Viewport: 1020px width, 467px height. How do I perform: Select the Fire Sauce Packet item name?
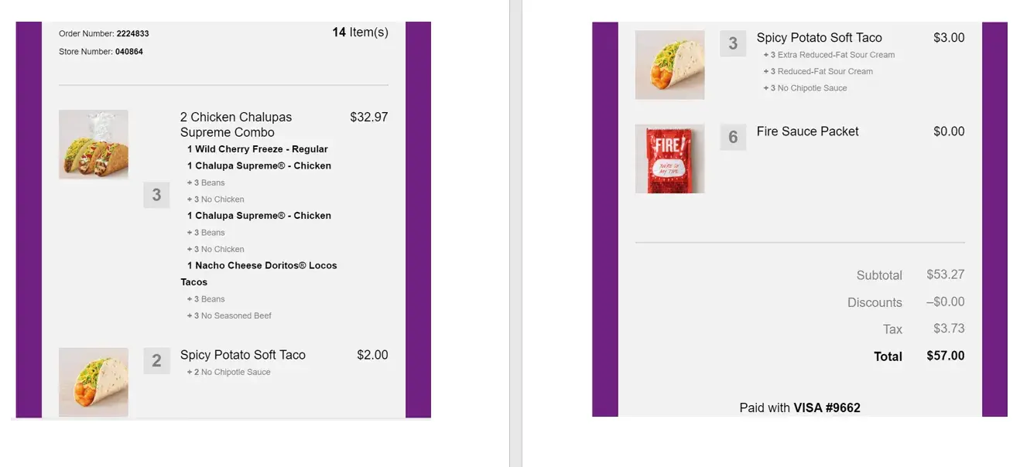pyautogui.click(x=807, y=131)
